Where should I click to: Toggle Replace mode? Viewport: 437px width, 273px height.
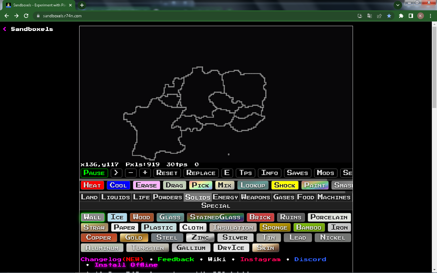[x=201, y=173]
